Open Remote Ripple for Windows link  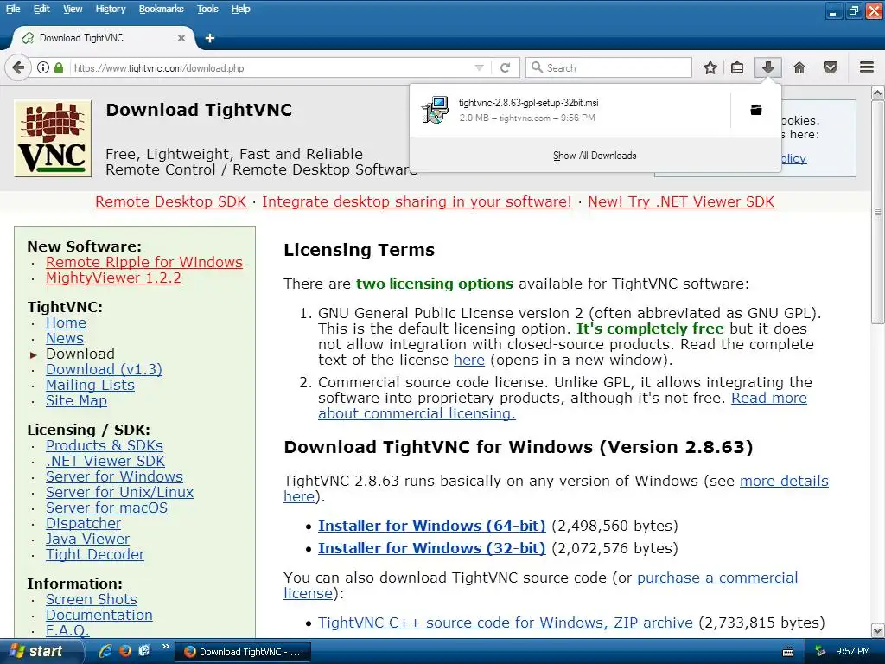pyautogui.click(x=144, y=262)
